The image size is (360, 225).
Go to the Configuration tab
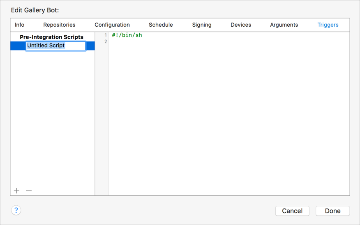[x=112, y=25]
